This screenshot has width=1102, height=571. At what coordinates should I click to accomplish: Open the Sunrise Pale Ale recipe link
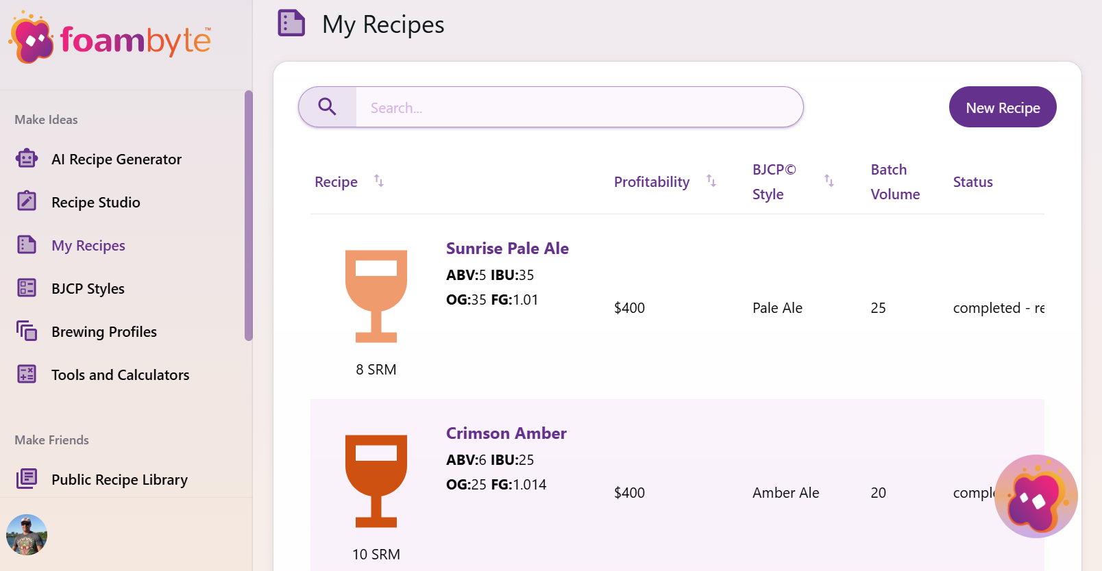(507, 249)
